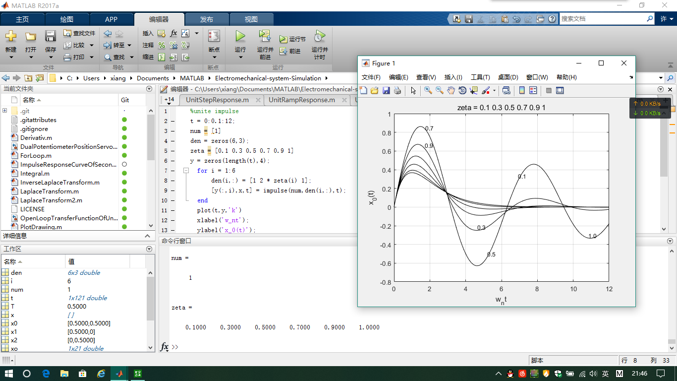Toggle the Rotate 3D tool in Figure 1

(x=462, y=90)
